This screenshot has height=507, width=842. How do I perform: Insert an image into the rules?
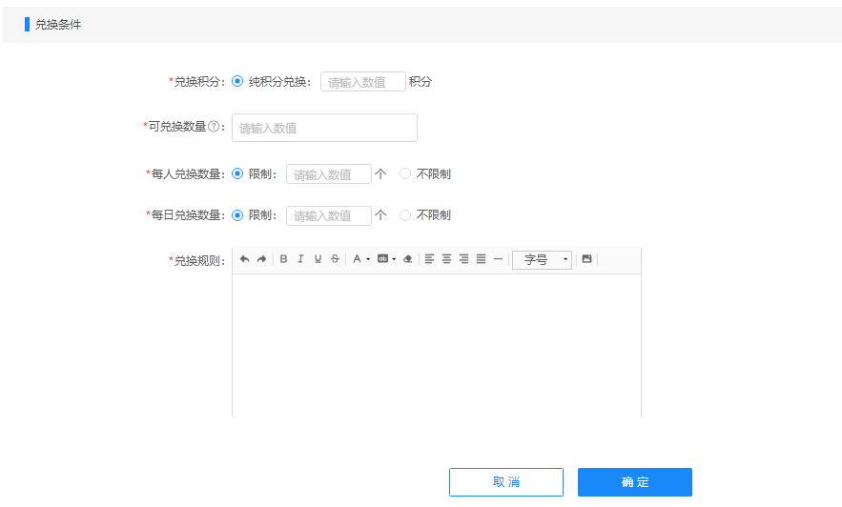coord(587,259)
